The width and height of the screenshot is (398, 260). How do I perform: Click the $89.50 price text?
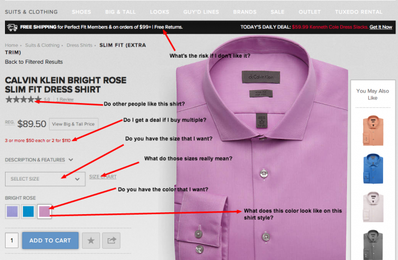(x=32, y=124)
